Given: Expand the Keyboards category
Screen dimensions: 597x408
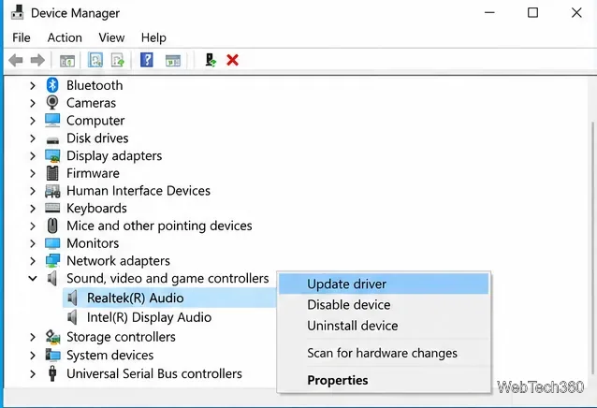Looking at the screenshot, I should (x=33, y=209).
